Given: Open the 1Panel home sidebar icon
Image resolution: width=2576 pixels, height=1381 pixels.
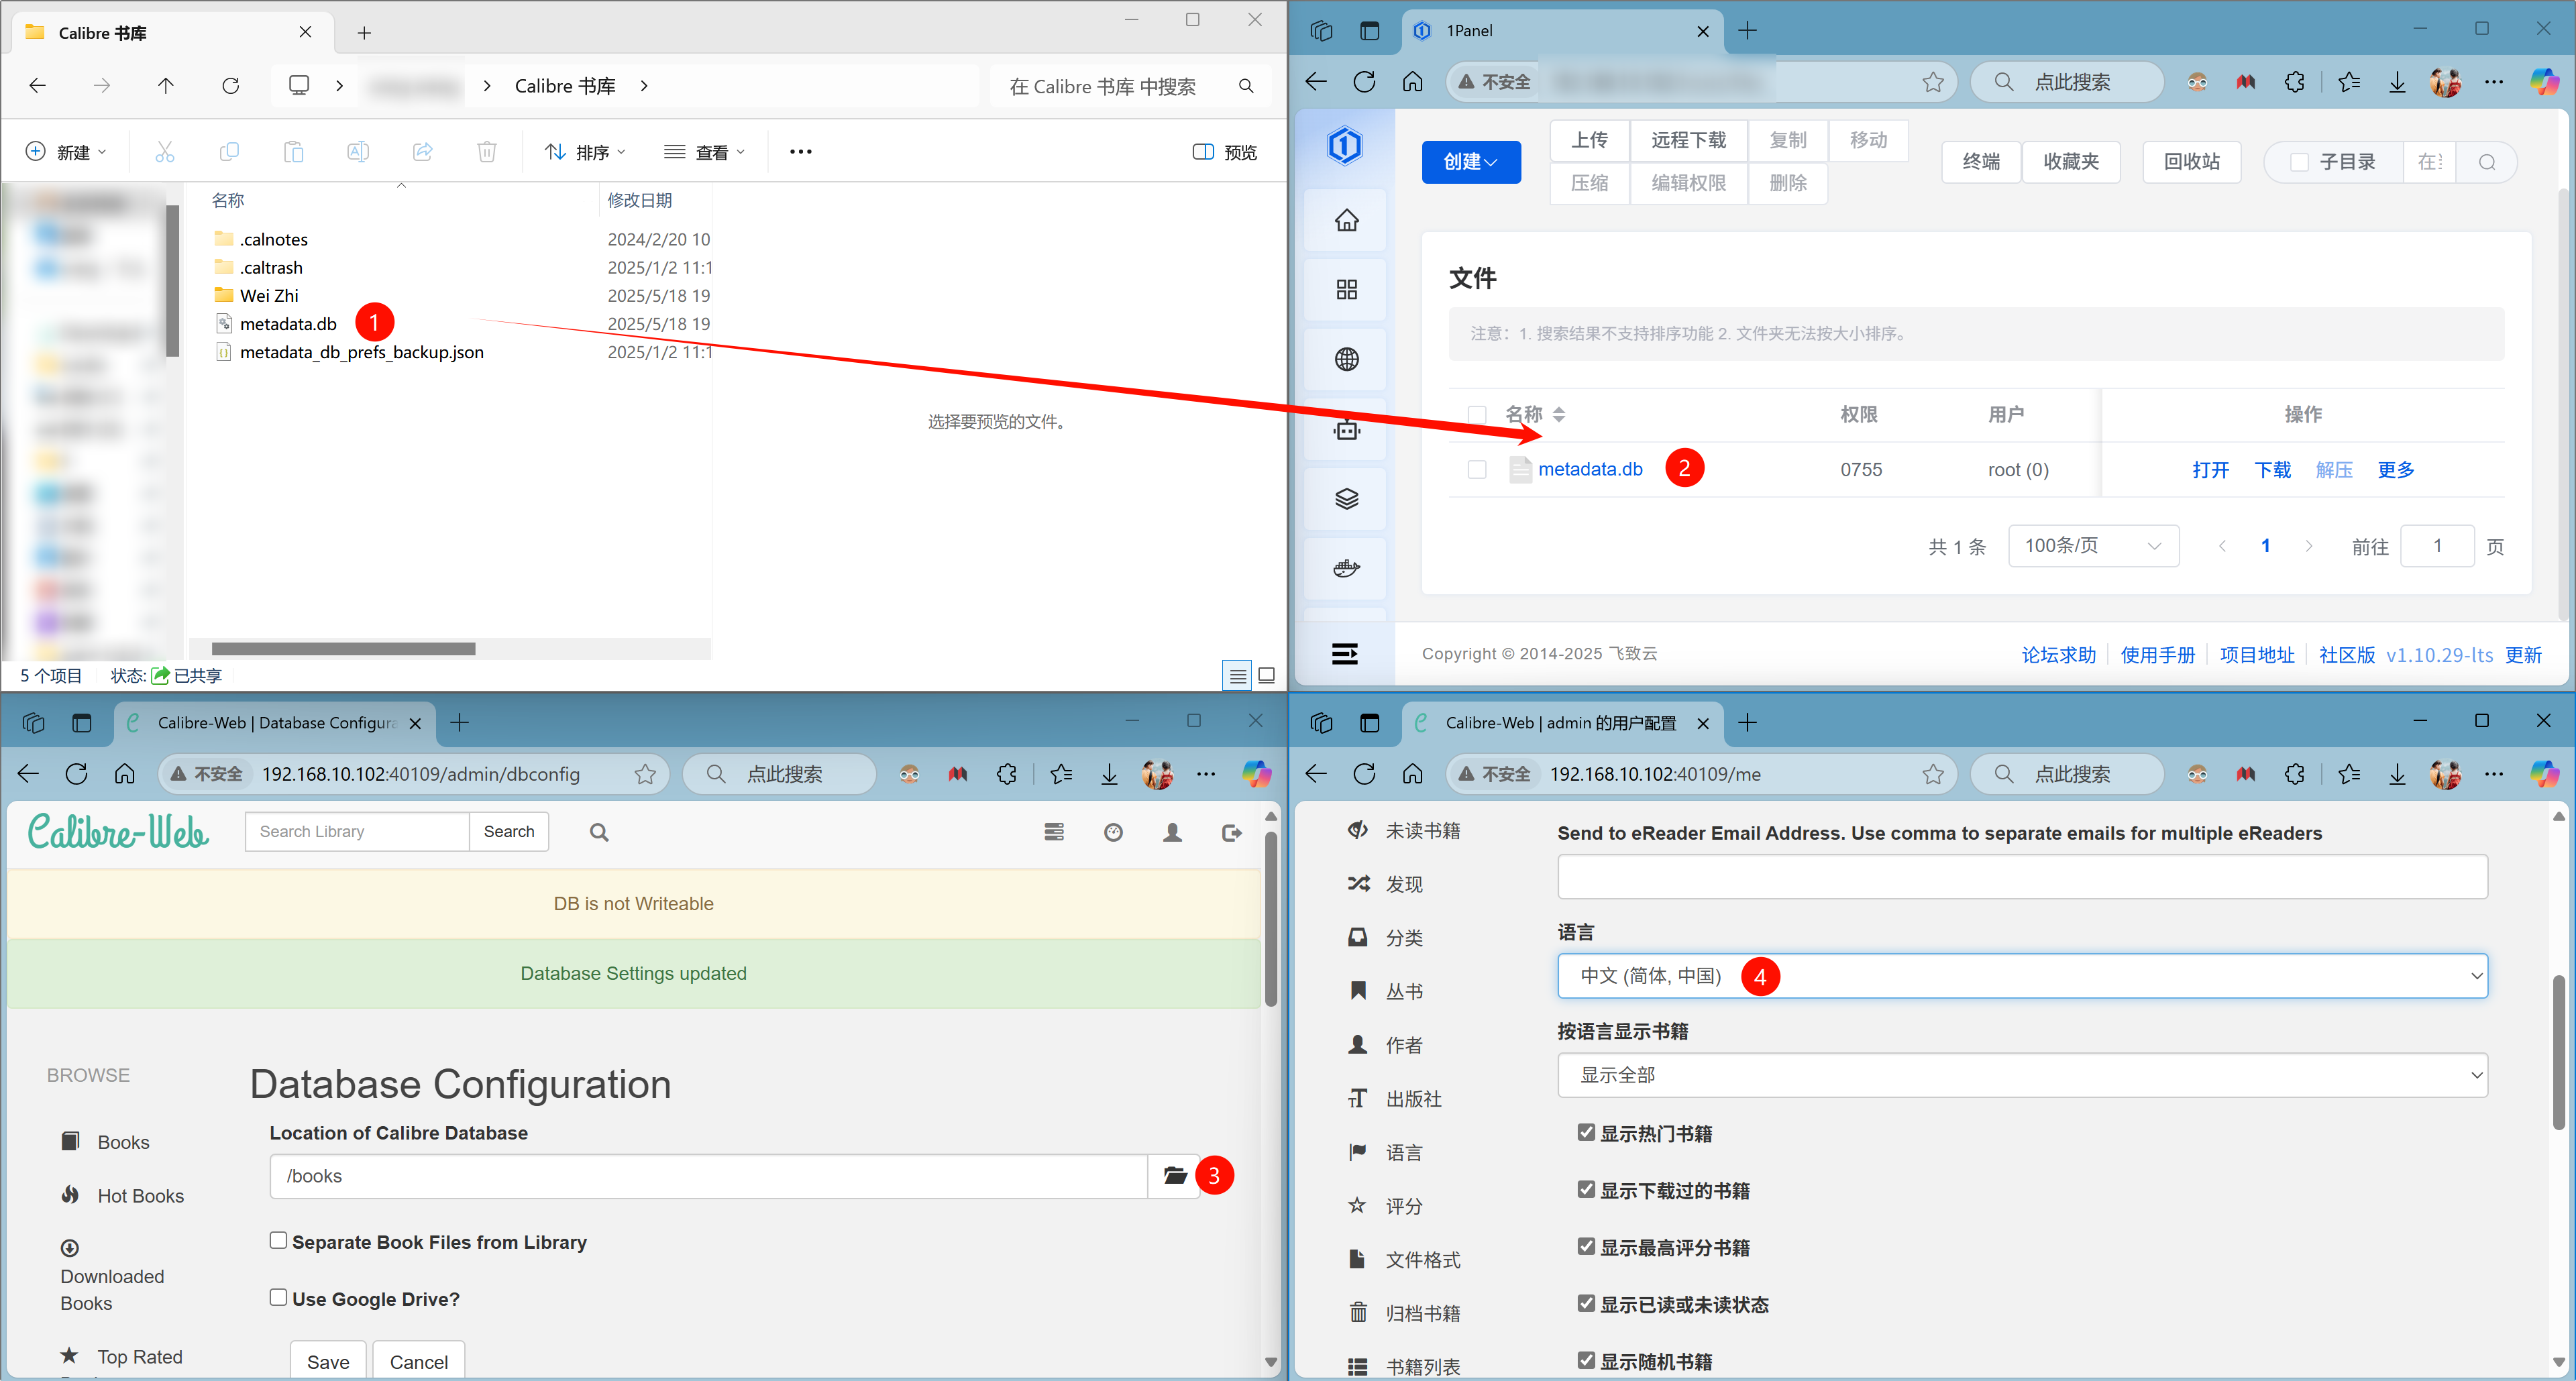Looking at the screenshot, I should [x=1346, y=220].
